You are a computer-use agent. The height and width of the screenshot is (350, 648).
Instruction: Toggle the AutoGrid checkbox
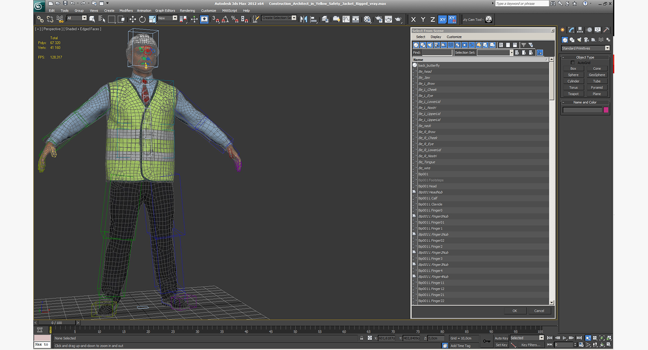[572, 63]
